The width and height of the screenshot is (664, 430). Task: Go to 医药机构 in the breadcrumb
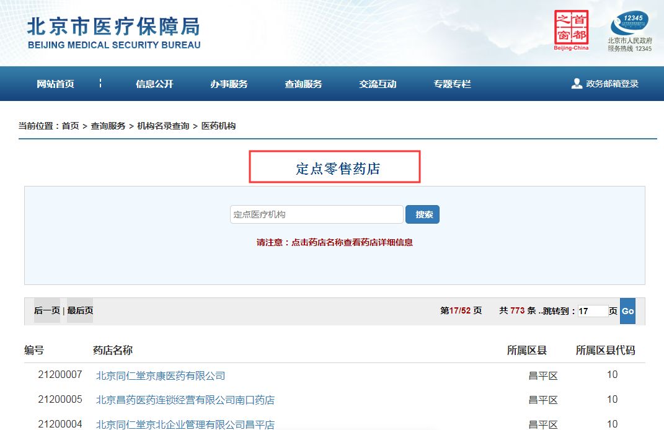tap(218, 126)
